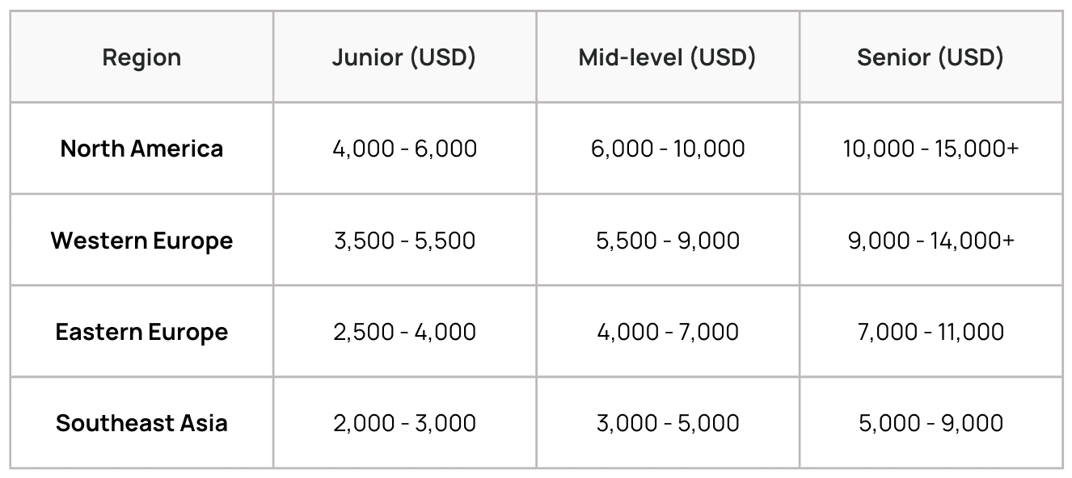Screen dimensions: 1072x478
Task: Select the 6,000 - 10,000 cell
Action: (668, 149)
